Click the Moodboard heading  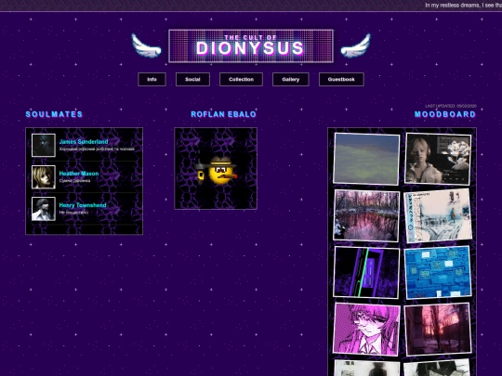tap(445, 114)
